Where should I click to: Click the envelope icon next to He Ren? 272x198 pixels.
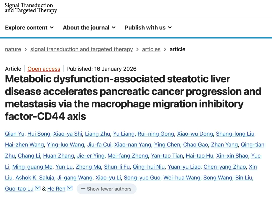pyautogui.click(x=70, y=188)
